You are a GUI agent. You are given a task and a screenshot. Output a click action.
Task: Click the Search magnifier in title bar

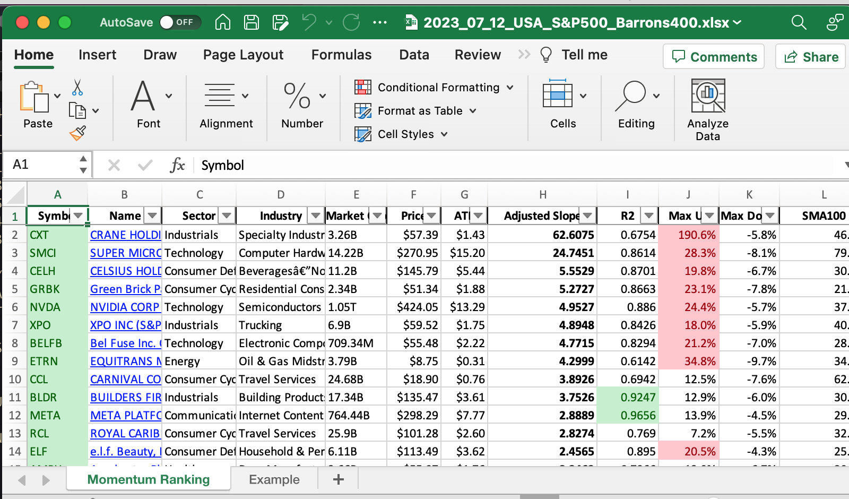[x=799, y=22]
